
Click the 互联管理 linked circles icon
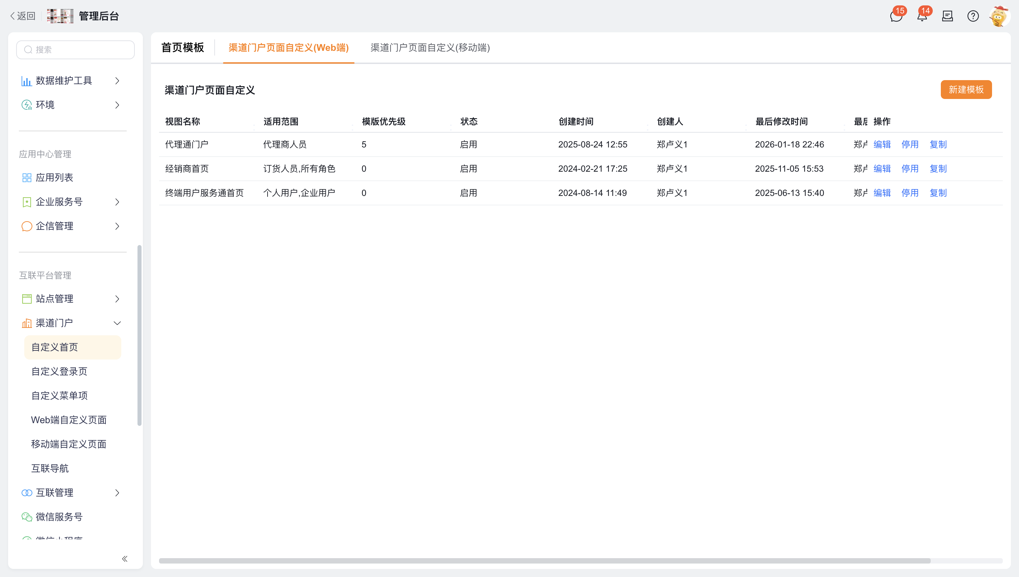27,493
